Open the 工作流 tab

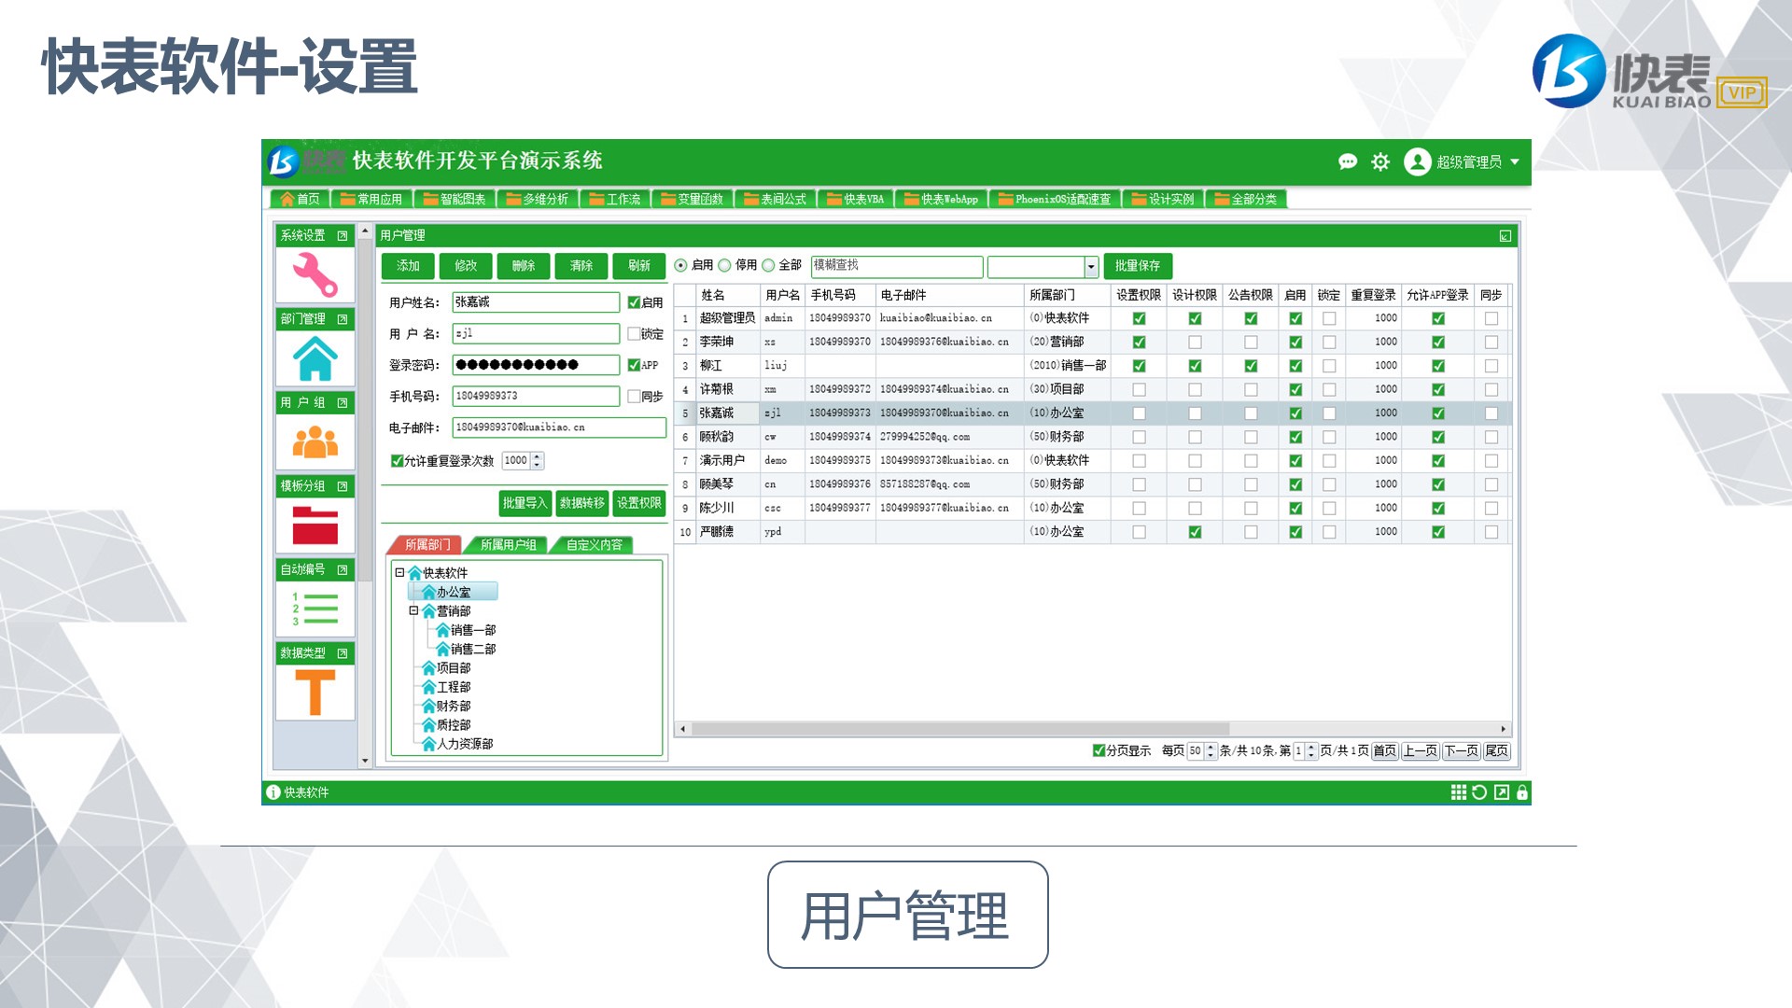coord(615,200)
